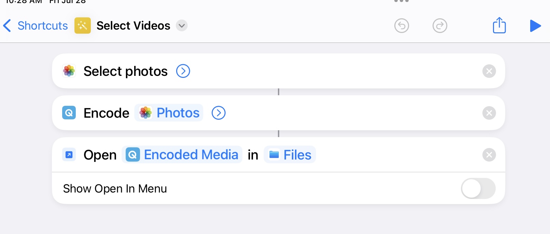Tap the yellow magic wand shortcut icon

[83, 26]
